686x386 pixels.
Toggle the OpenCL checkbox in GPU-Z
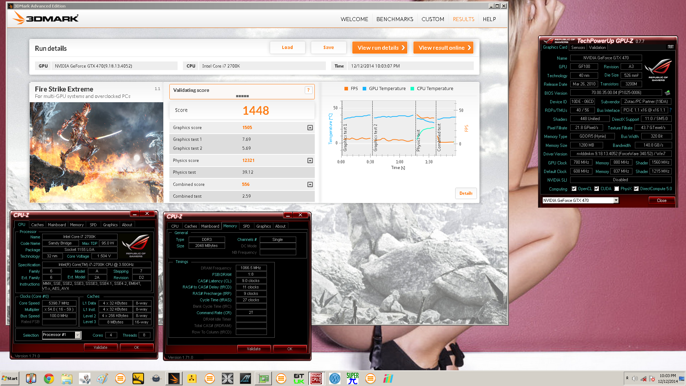click(574, 189)
